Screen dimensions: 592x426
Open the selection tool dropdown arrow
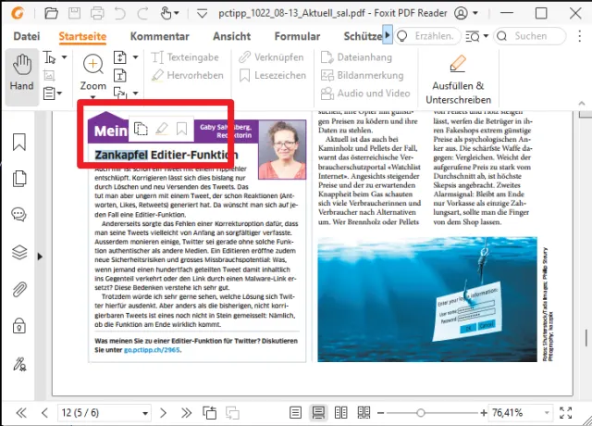coord(64,57)
